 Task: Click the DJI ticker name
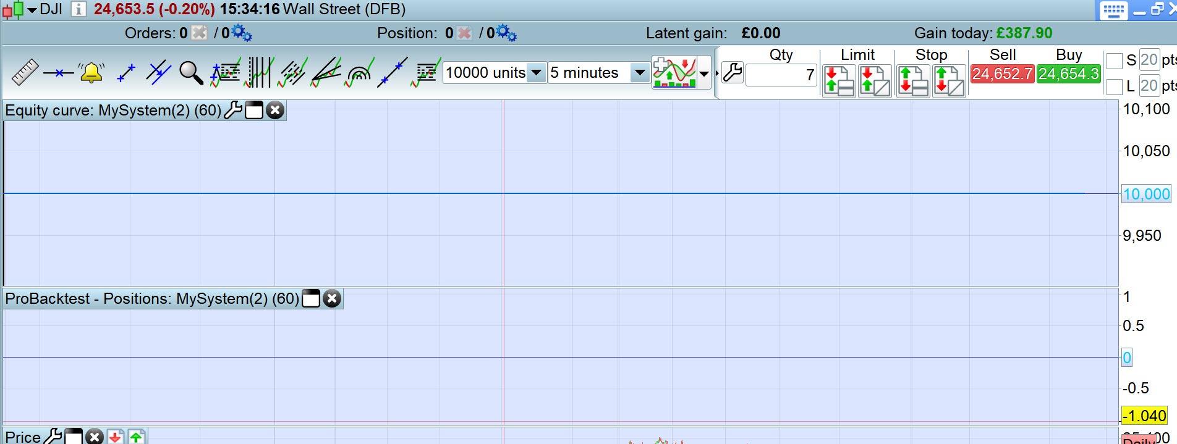pyautogui.click(x=51, y=9)
